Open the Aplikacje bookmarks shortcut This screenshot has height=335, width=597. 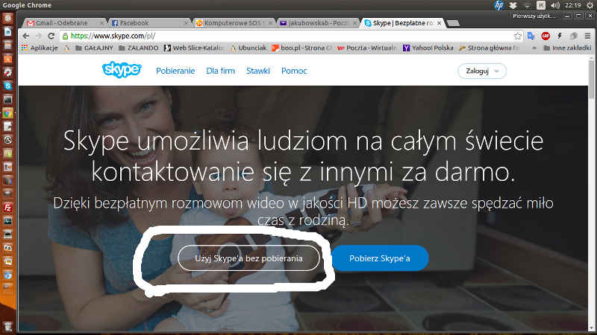point(40,48)
